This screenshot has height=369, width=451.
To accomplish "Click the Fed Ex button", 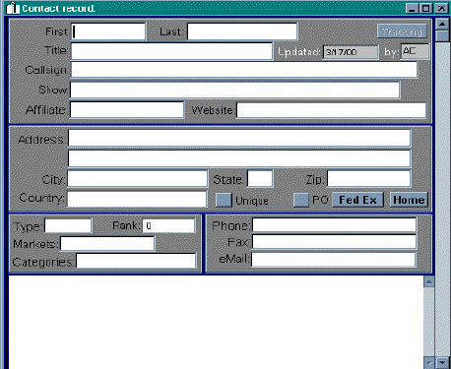I will point(357,200).
